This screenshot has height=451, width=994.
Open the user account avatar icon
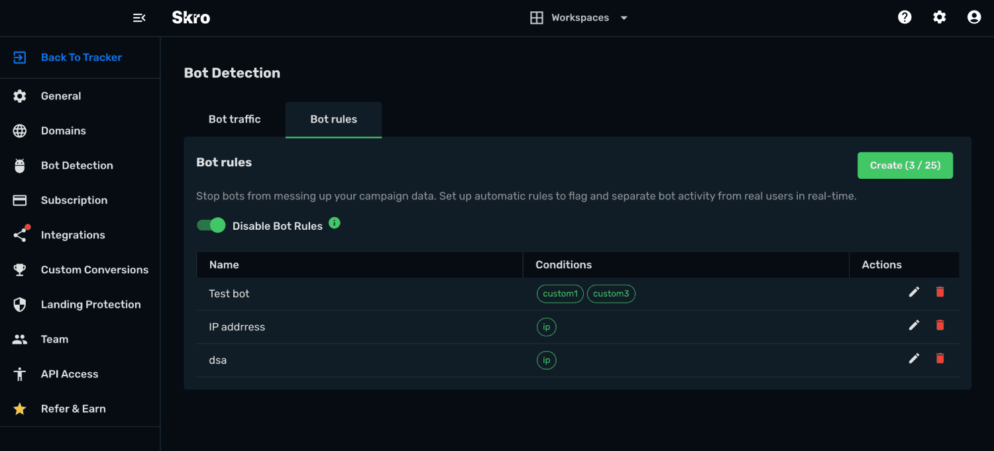pos(974,17)
